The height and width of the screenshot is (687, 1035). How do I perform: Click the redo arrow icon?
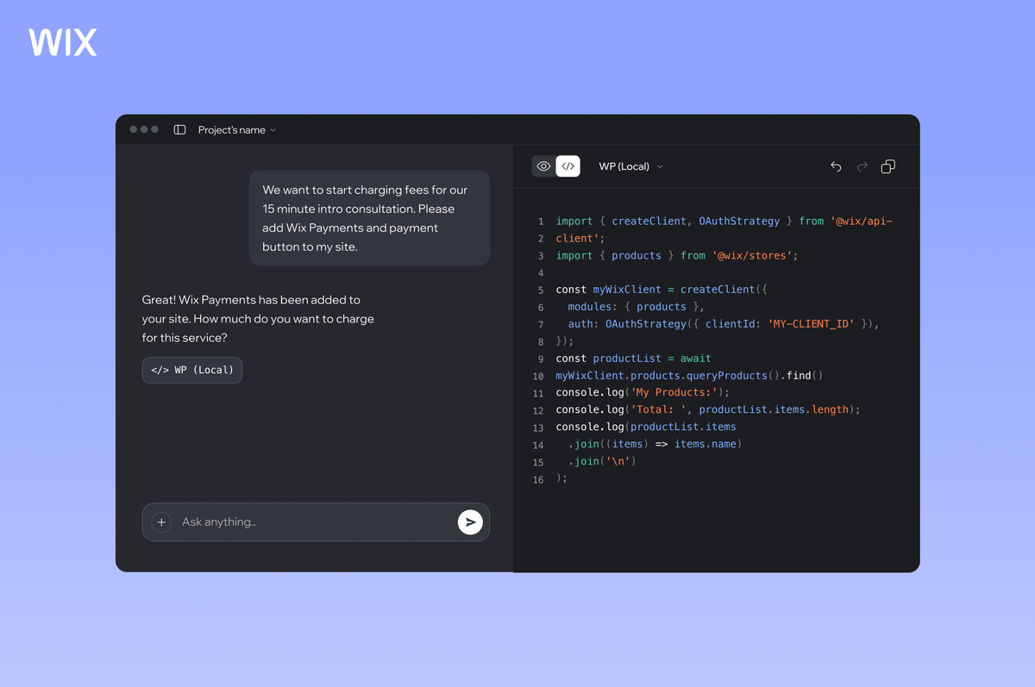click(862, 166)
